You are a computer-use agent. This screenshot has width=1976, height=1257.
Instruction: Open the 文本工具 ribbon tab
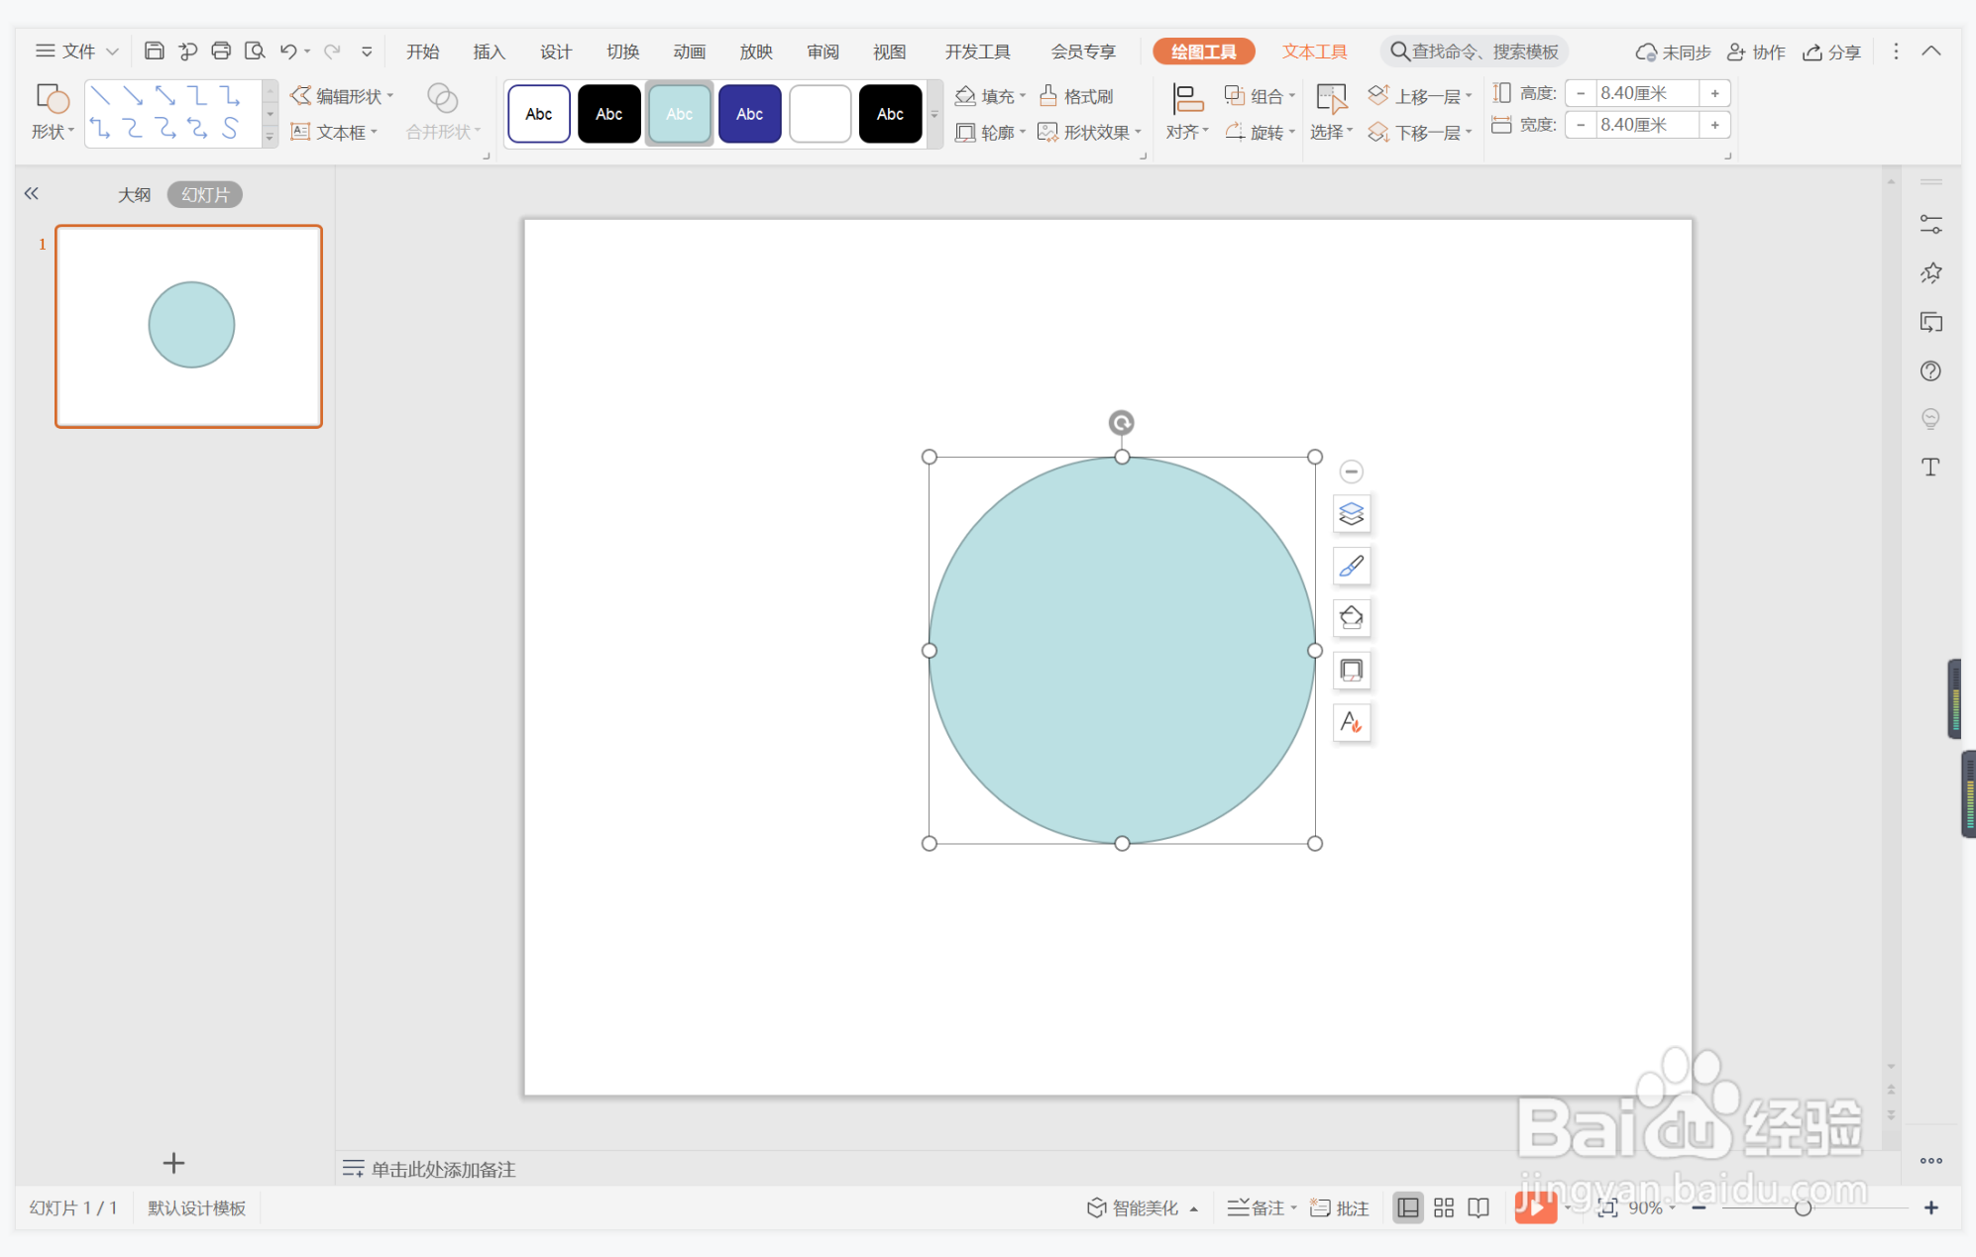click(x=1314, y=52)
